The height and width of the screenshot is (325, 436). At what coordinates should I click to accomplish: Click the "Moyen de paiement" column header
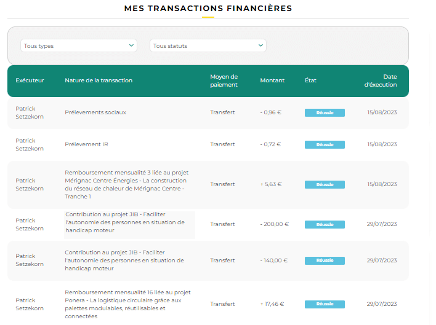click(224, 80)
